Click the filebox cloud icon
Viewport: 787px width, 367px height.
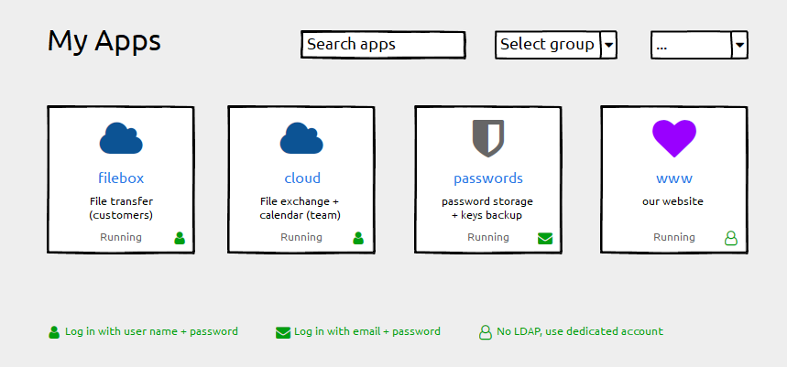[121, 138]
